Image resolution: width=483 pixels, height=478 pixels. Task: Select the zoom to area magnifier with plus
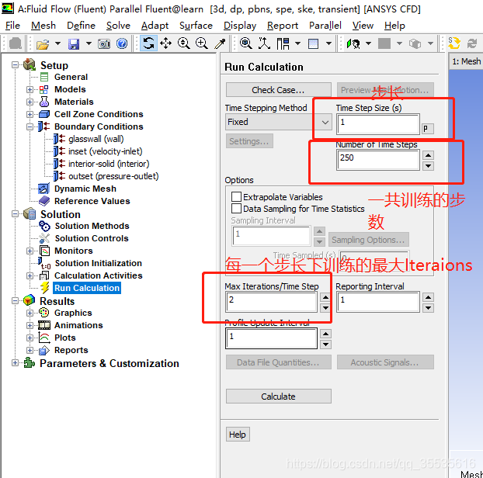[x=201, y=43]
